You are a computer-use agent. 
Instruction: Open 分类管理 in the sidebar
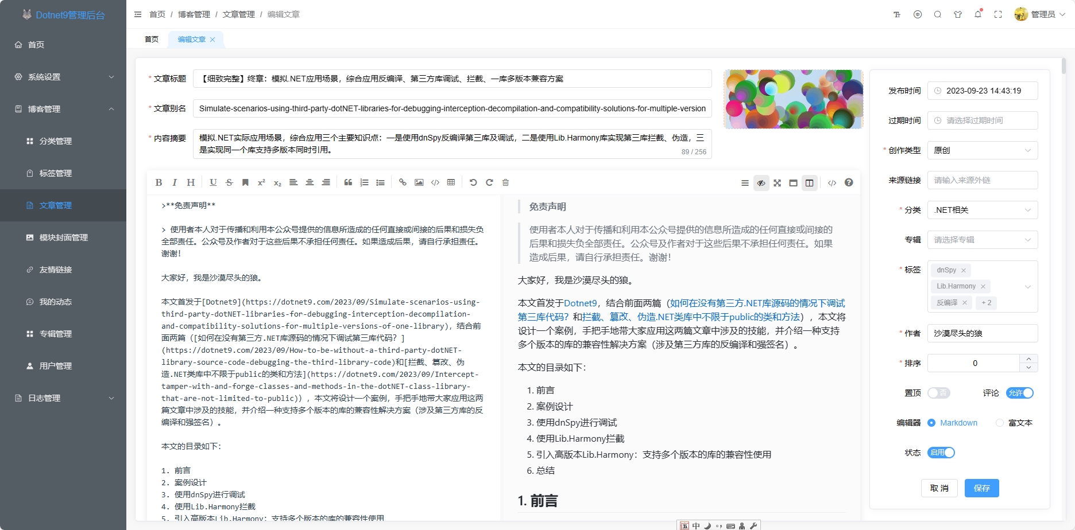click(63, 141)
